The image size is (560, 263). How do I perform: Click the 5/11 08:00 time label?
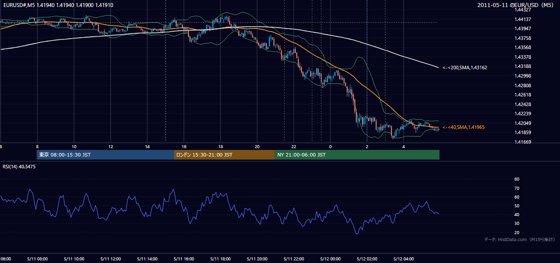tap(37, 259)
